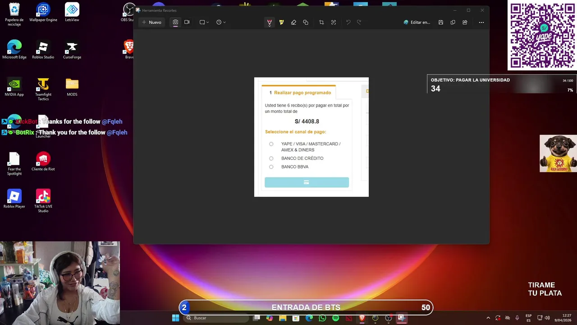Image resolution: width=577 pixels, height=325 pixels.
Task: Open WhatsApp from the taskbar
Action: click(x=322, y=318)
